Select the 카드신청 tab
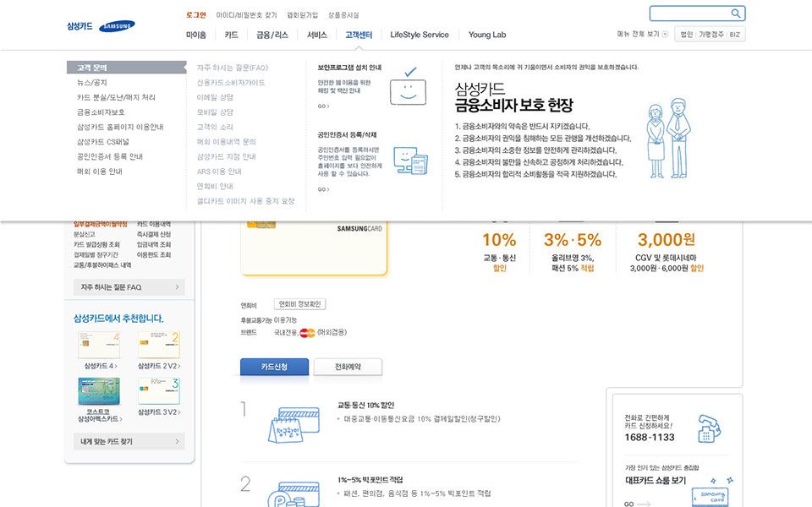Screen dimensions: 812x507 274,367
